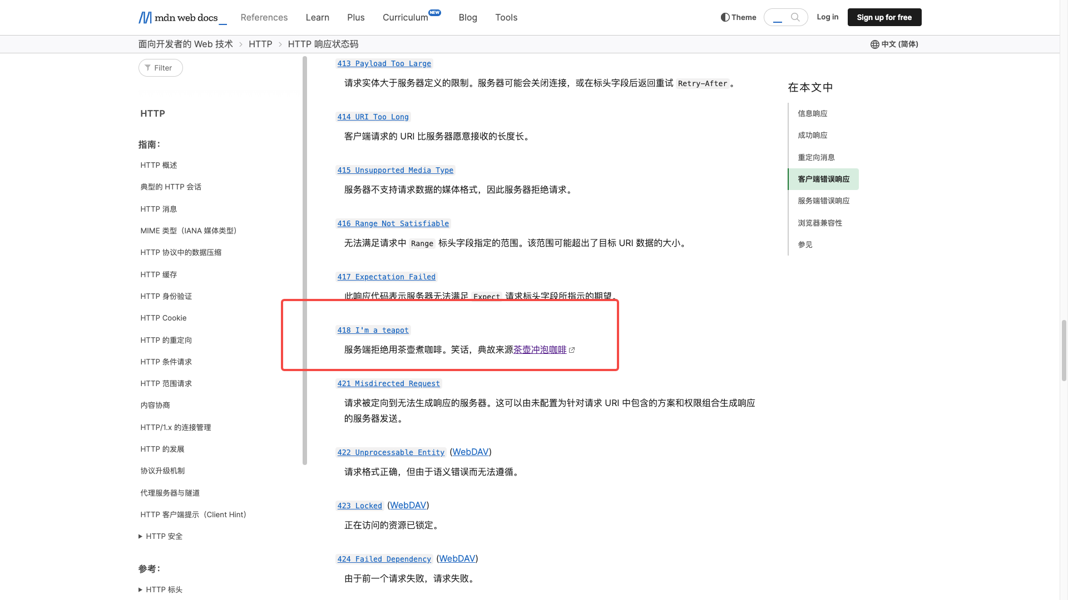Click the sidebar scrollbar thumb

[305, 261]
